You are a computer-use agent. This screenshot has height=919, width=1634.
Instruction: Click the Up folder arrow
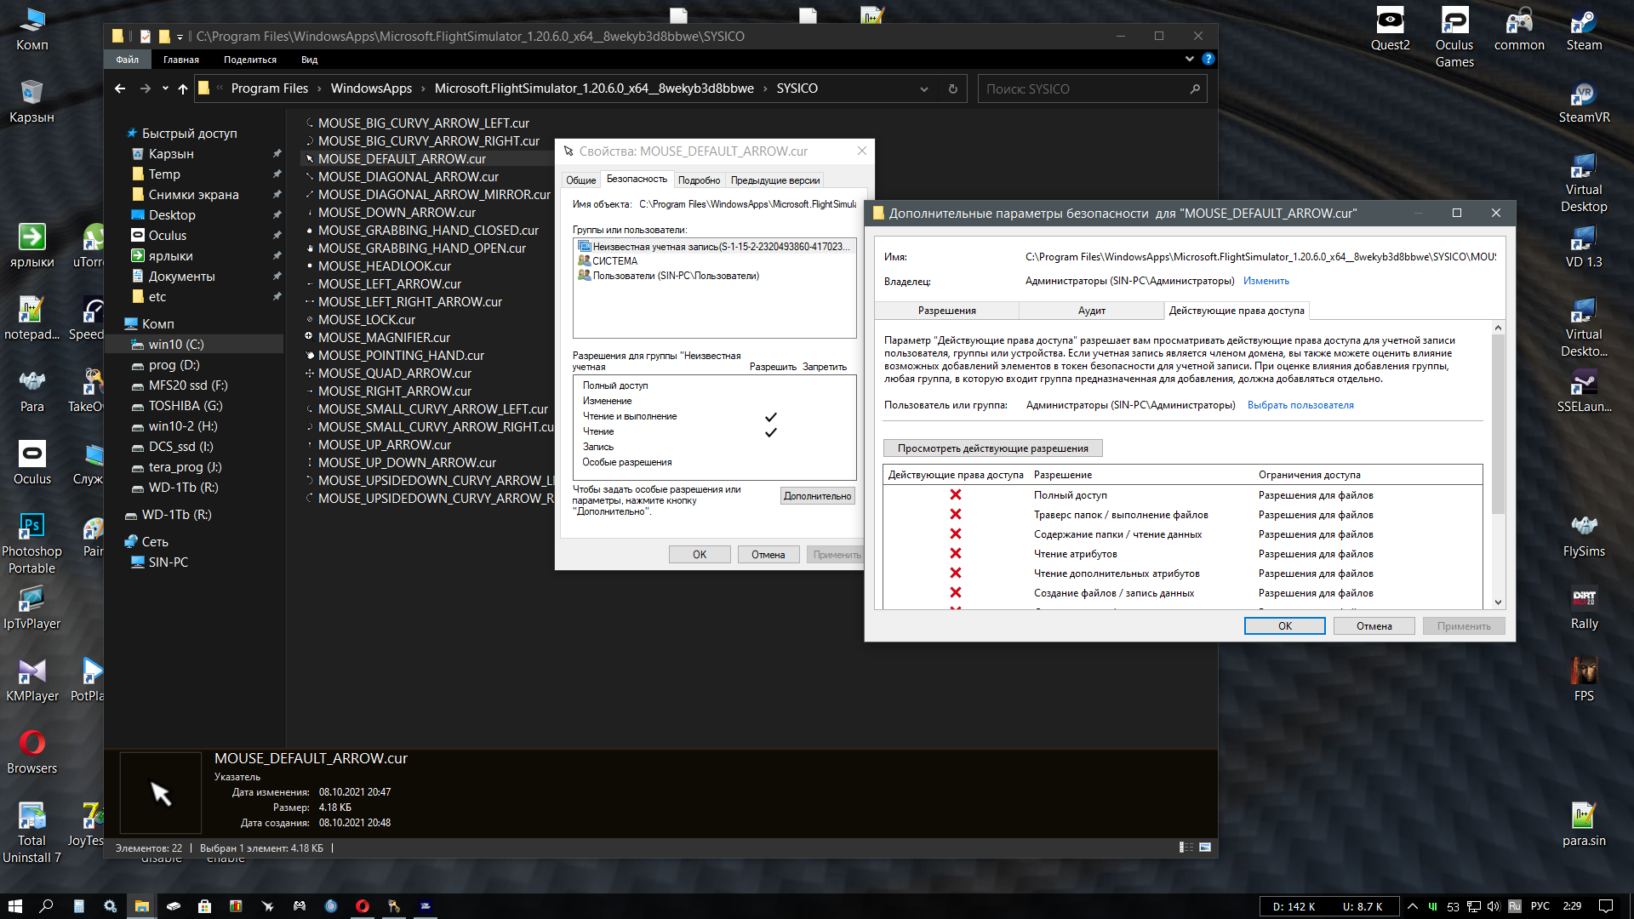183,88
